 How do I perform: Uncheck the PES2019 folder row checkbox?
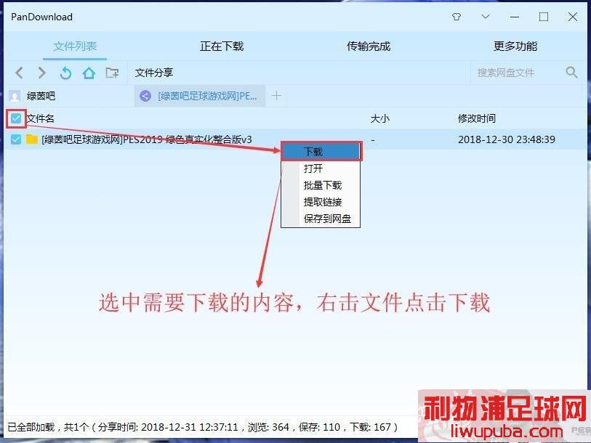coord(16,139)
